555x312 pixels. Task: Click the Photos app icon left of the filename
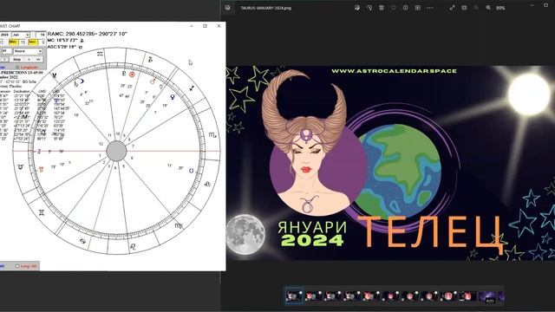(x=227, y=8)
